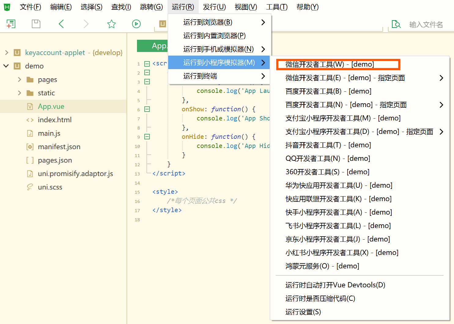
Task: Run on 华为快应用开发者工具(U) - [demo]
Action: point(360,185)
